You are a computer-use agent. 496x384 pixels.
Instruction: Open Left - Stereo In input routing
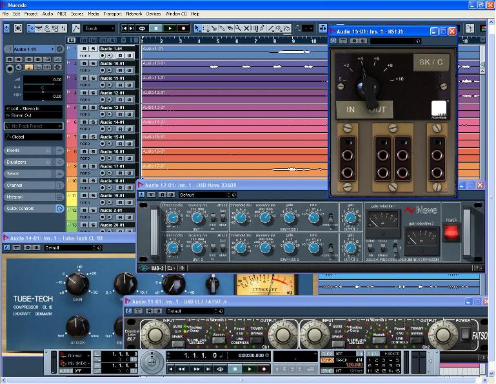click(x=34, y=108)
